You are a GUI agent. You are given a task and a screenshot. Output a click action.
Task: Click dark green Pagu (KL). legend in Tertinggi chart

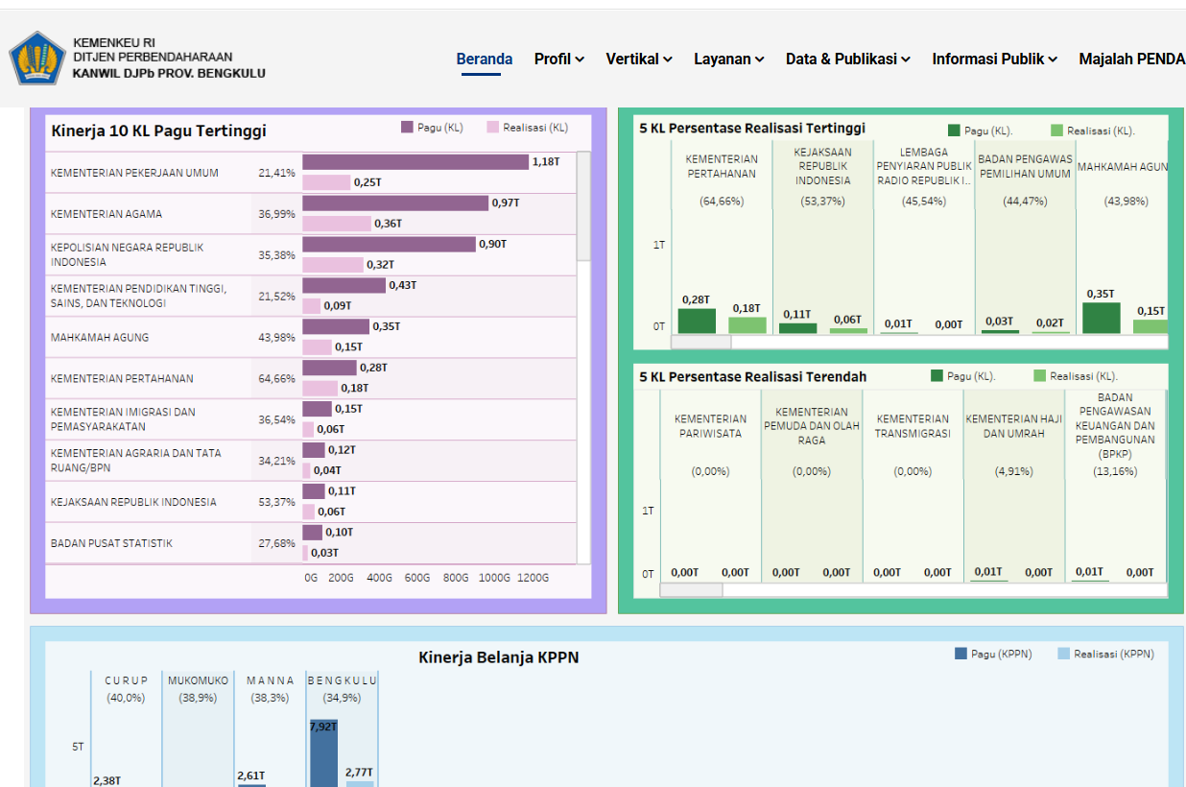coord(954,131)
